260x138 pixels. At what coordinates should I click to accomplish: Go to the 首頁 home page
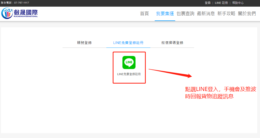pos(144,14)
